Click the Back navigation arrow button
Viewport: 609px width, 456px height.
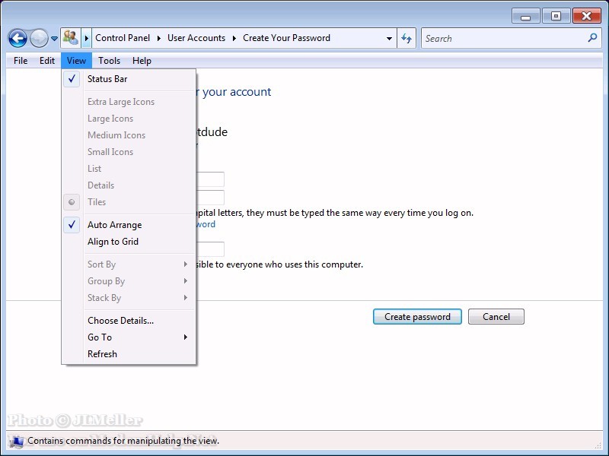(x=18, y=38)
